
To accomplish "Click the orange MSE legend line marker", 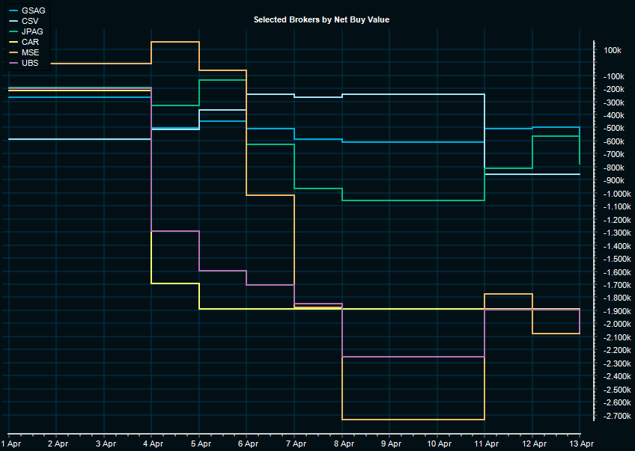I will [13, 53].
